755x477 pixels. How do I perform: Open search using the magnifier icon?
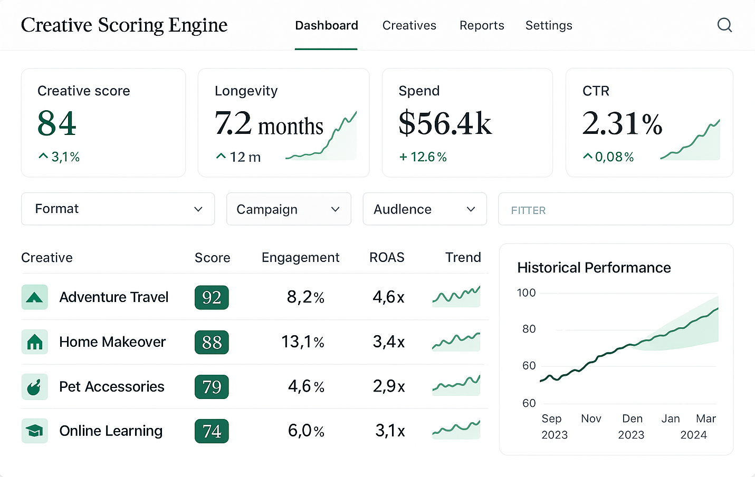click(x=724, y=25)
